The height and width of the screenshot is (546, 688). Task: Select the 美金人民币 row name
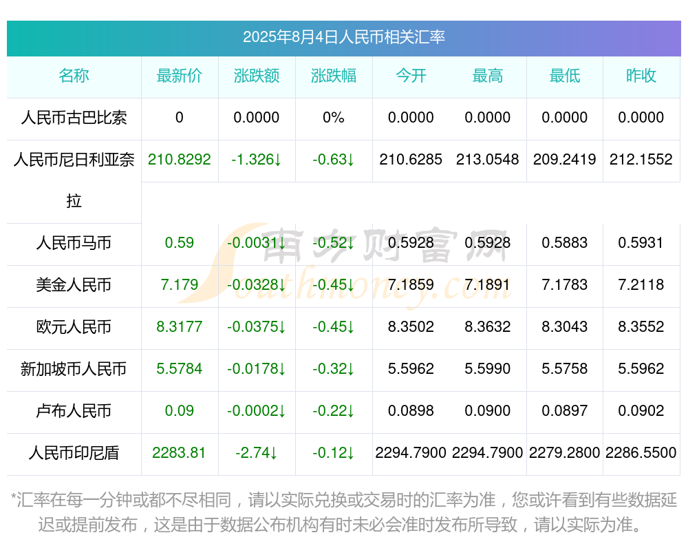tap(74, 285)
